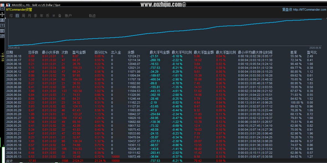The image size is (327, 163).
Task: Select the 2026.06.18 date row cell
Action: click(14, 56)
